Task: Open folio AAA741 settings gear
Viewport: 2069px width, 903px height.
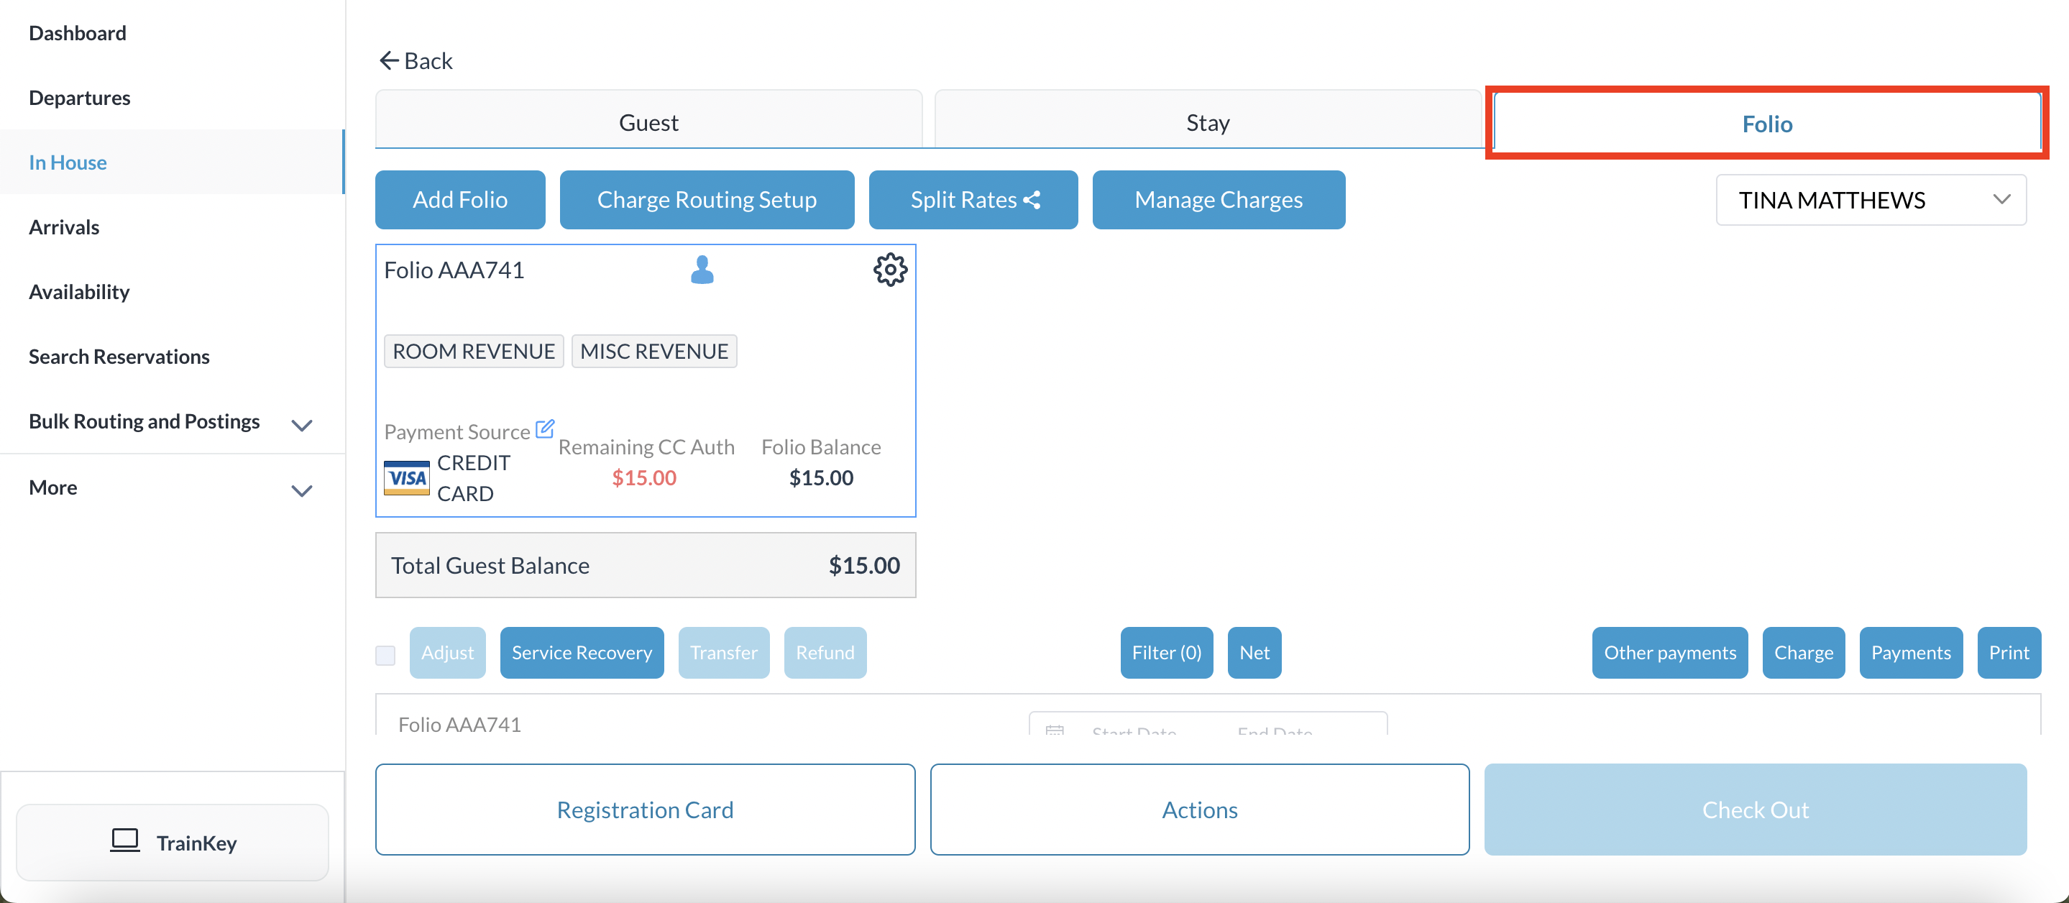Action: 890,270
